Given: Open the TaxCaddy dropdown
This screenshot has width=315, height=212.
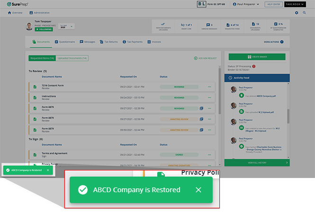Looking at the screenshot, I should coord(295,4).
